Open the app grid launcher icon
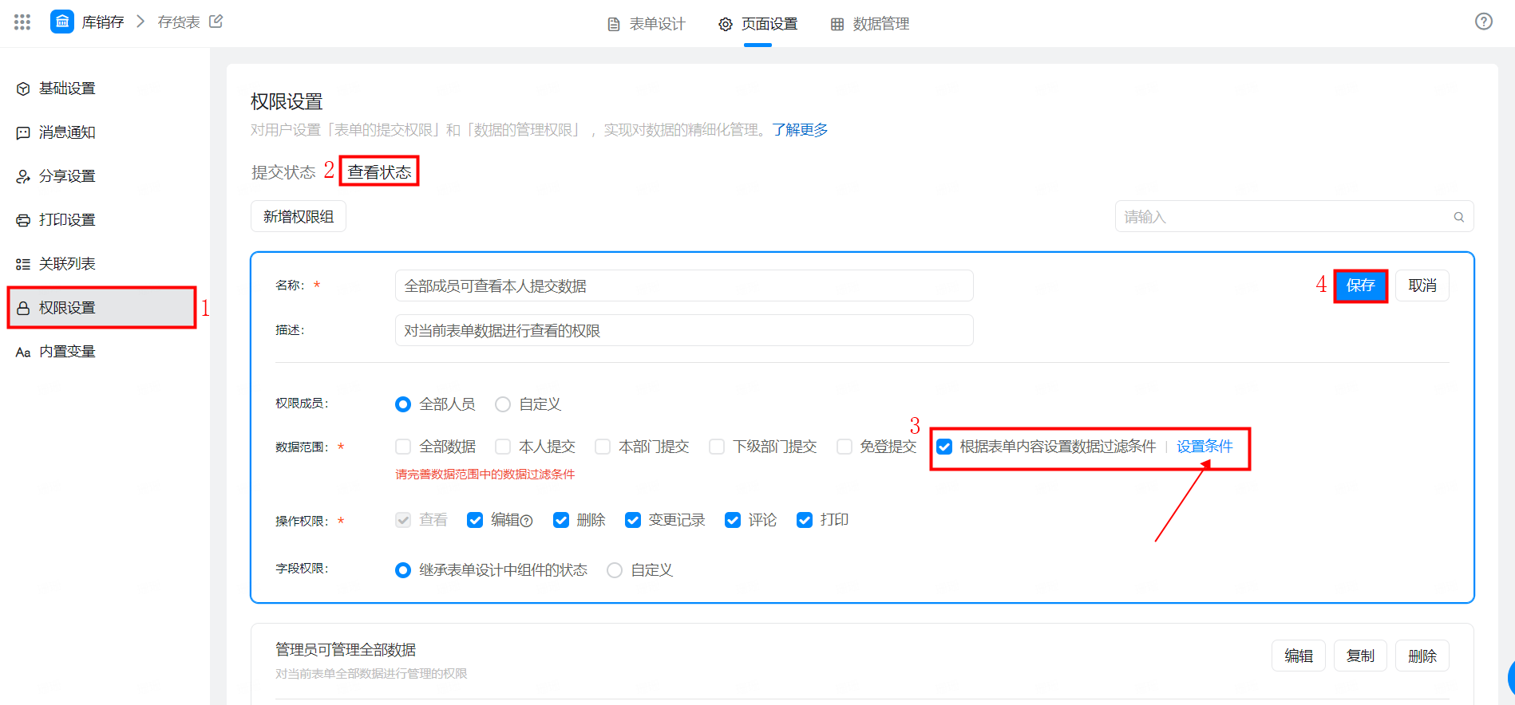 point(22,22)
